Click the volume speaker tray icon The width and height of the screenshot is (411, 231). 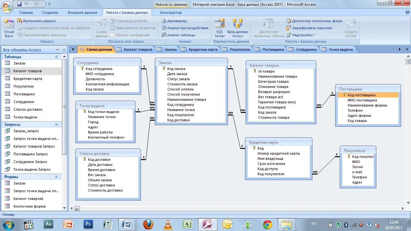click(x=361, y=225)
